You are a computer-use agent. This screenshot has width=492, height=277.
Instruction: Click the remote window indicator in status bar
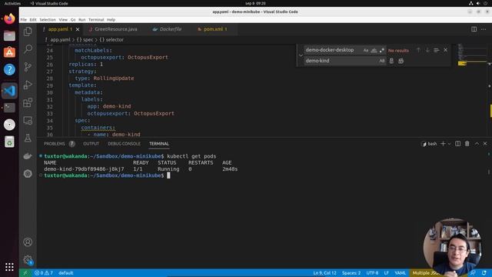[x=25, y=273]
